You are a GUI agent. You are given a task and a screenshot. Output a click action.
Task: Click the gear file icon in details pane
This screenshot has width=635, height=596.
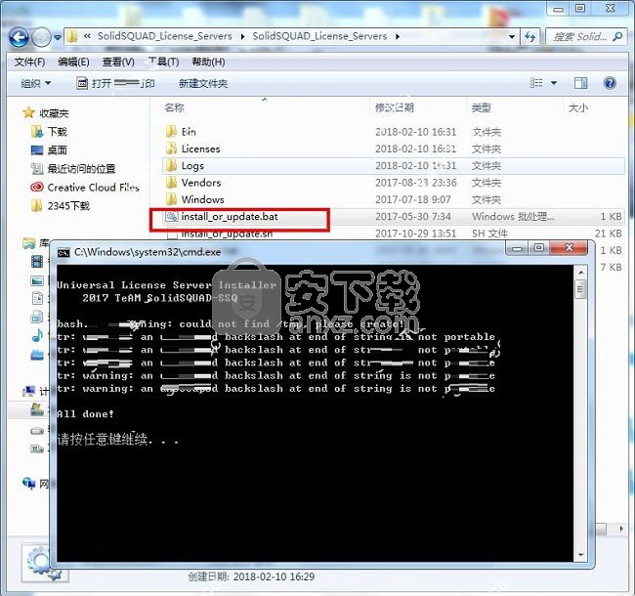point(44,563)
